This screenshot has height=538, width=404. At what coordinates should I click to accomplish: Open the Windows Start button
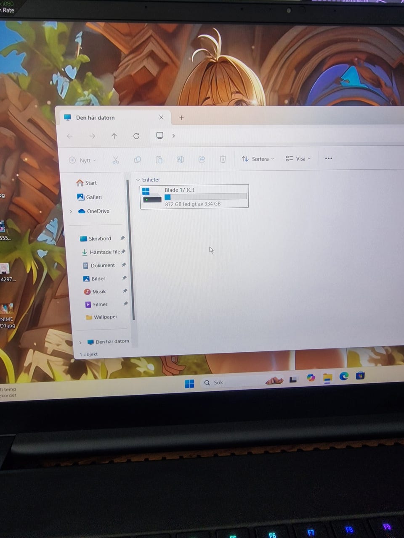(189, 383)
